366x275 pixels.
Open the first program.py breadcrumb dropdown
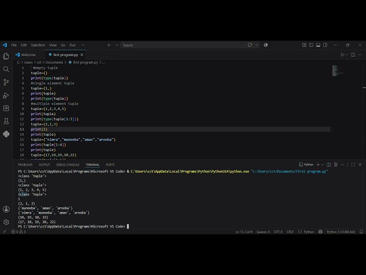83,62
